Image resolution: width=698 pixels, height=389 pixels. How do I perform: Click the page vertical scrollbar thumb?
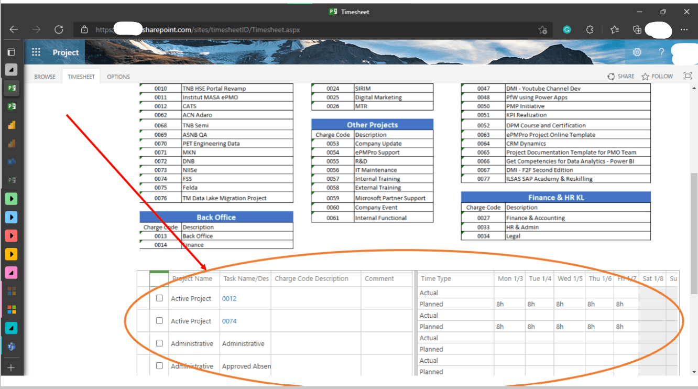tap(694, 233)
